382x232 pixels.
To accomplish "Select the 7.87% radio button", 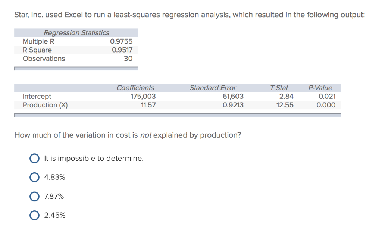I will 34,197.
